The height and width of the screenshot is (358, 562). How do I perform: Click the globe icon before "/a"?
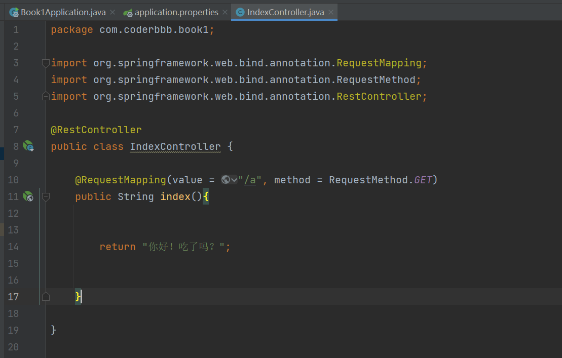tap(226, 180)
